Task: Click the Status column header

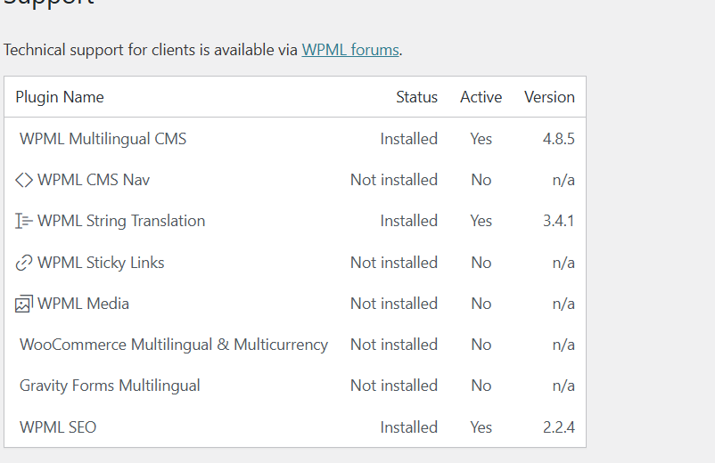Action: click(416, 97)
